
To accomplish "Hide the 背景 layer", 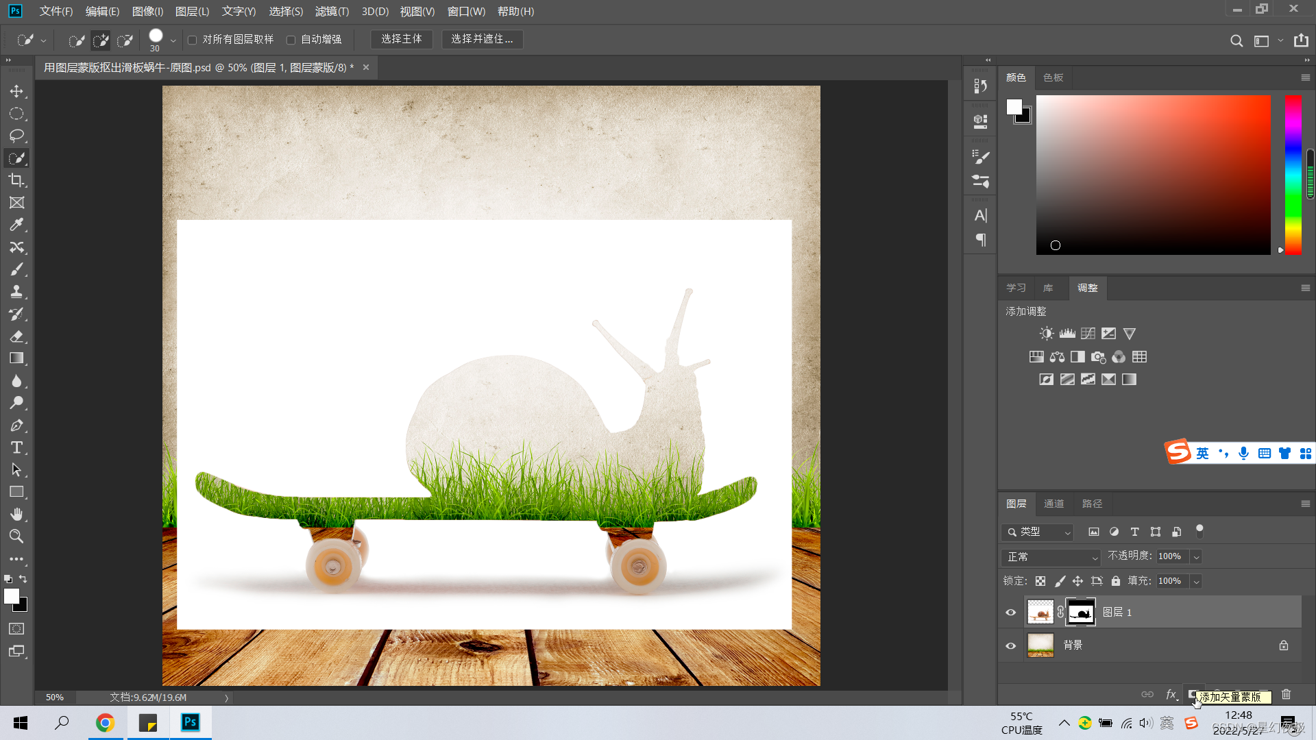I will 1010,645.
